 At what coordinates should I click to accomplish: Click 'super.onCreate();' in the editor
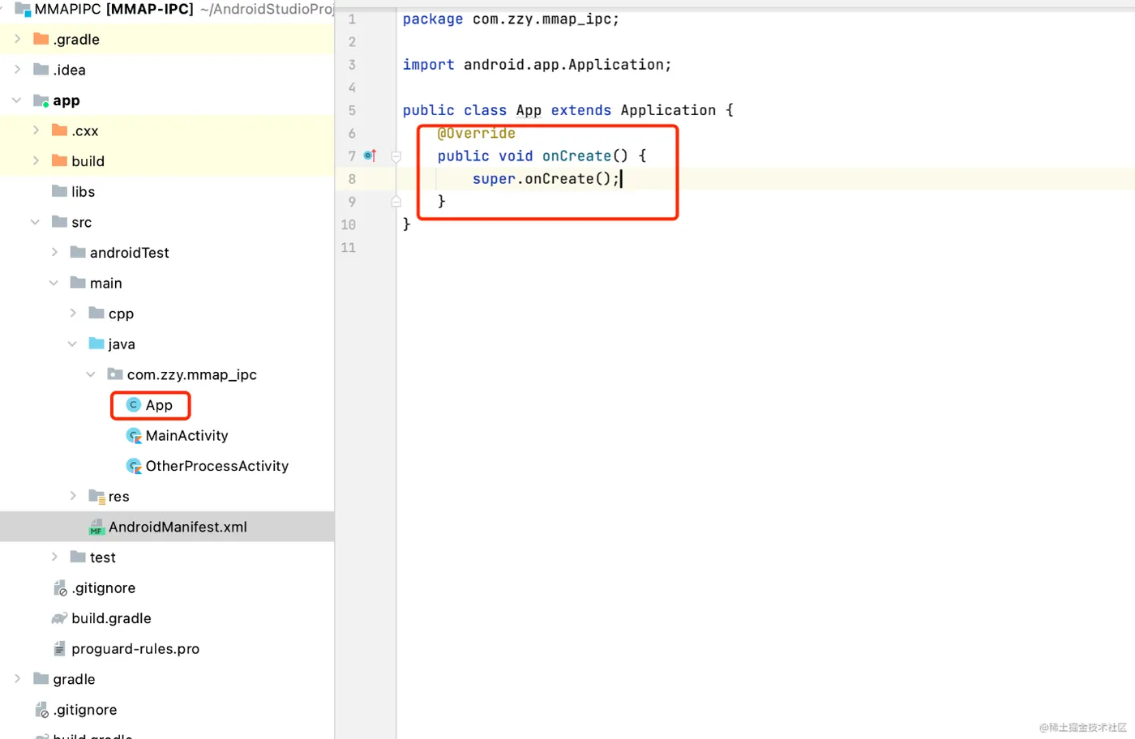(546, 178)
